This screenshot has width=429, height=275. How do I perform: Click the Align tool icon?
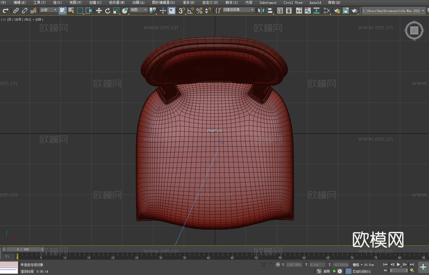coord(270,11)
